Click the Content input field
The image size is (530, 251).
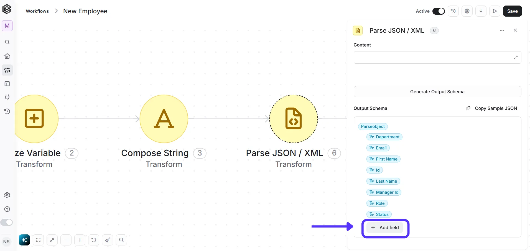[437, 58]
